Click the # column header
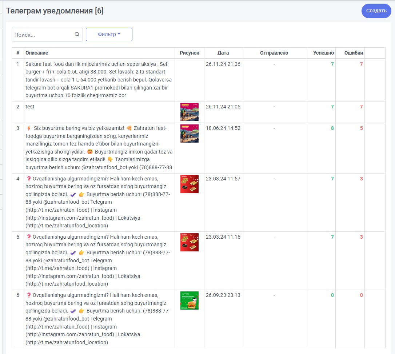The image size is (395, 354). 17,53
